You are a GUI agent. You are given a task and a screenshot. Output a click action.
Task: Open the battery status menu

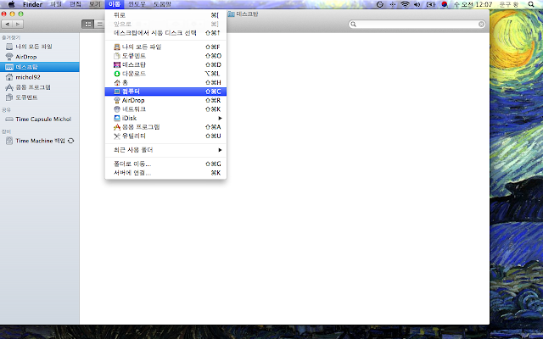point(430,4)
